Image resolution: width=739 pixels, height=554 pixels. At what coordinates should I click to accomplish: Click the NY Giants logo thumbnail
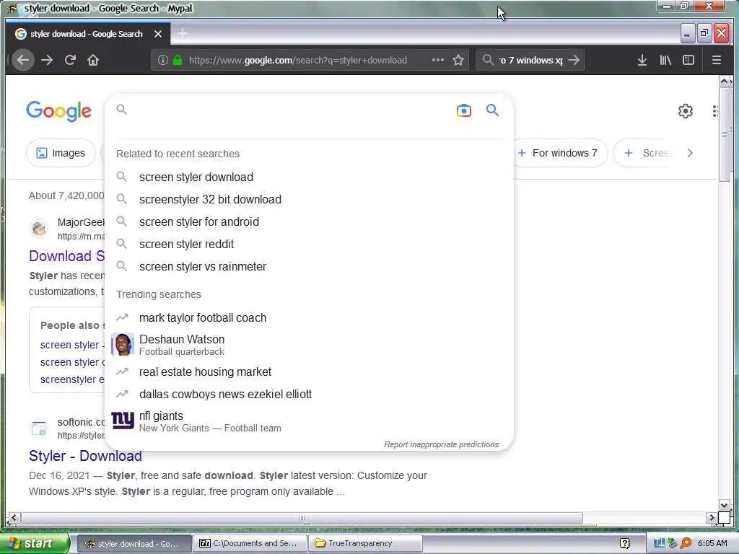pyautogui.click(x=123, y=421)
